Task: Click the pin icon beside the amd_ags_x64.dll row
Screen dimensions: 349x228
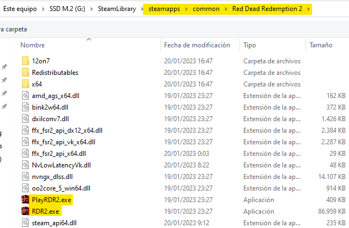Action: 4,93
